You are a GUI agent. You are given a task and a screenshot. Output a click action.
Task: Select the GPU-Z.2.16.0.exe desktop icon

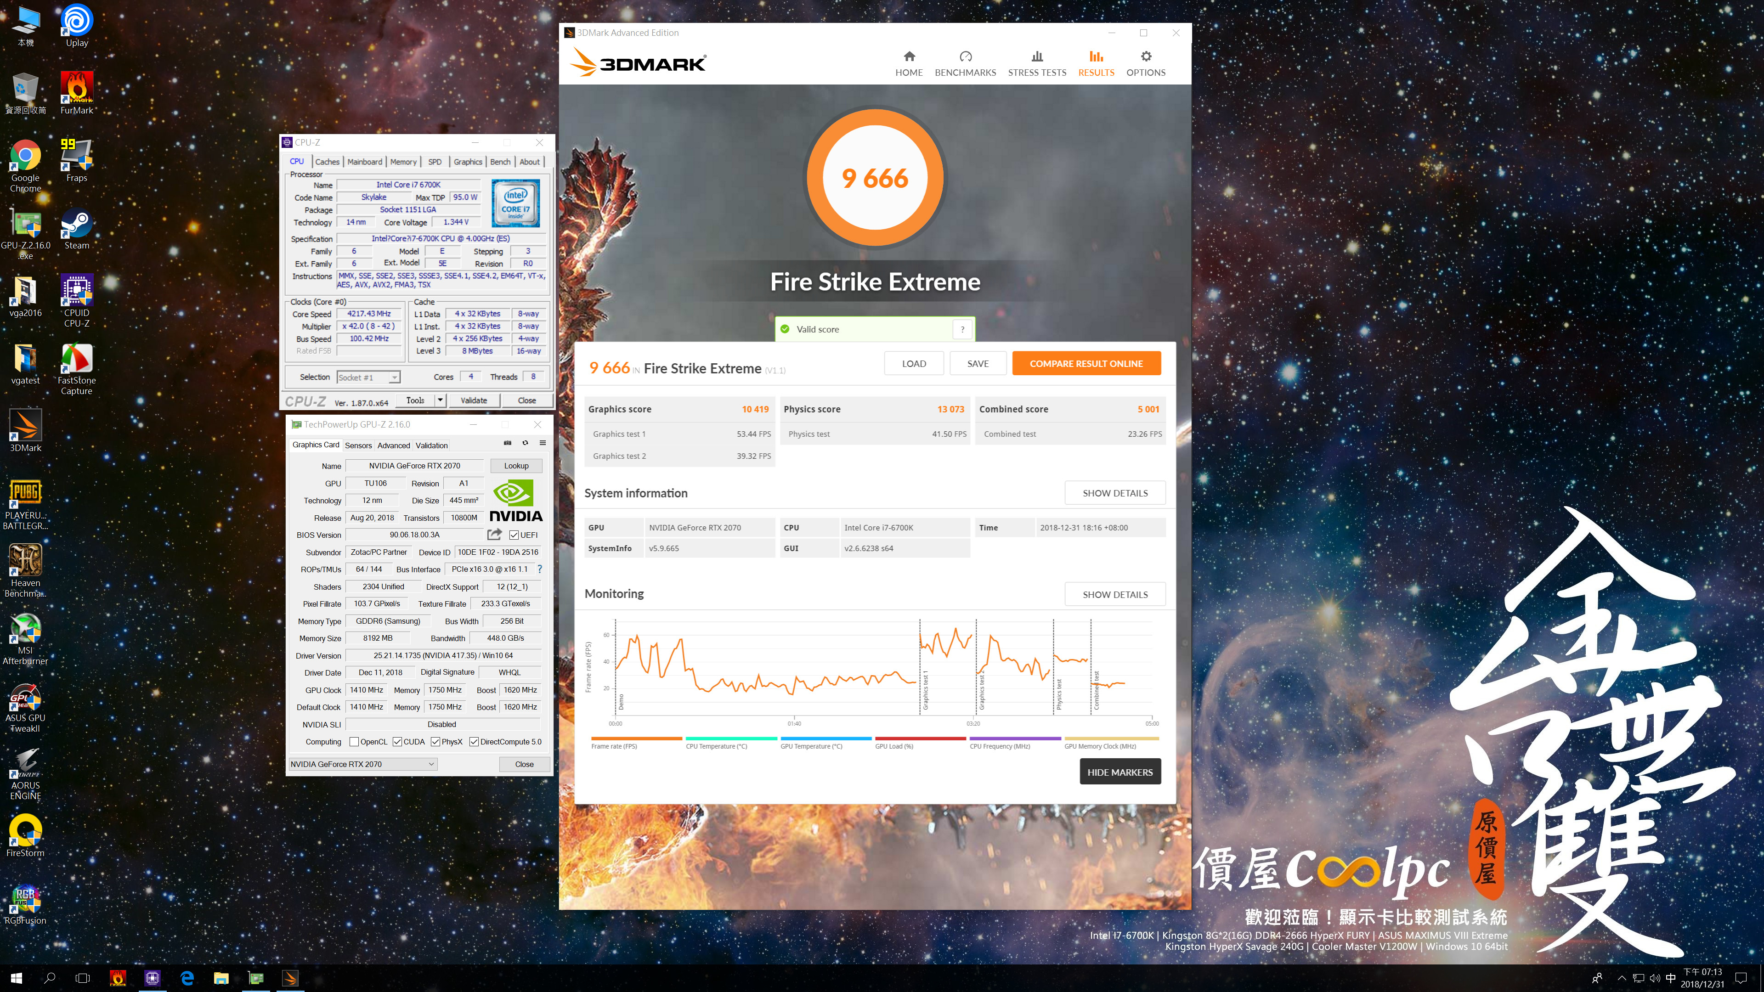coord(25,233)
